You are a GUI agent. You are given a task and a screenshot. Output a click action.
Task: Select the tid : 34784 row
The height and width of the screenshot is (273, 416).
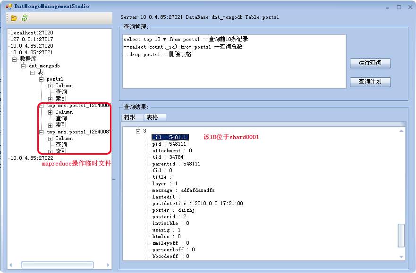coord(168,157)
